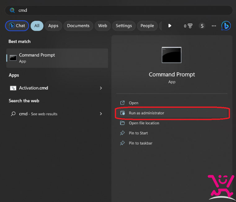Click the Best match heading
The width and height of the screenshot is (236, 202).
20,41
